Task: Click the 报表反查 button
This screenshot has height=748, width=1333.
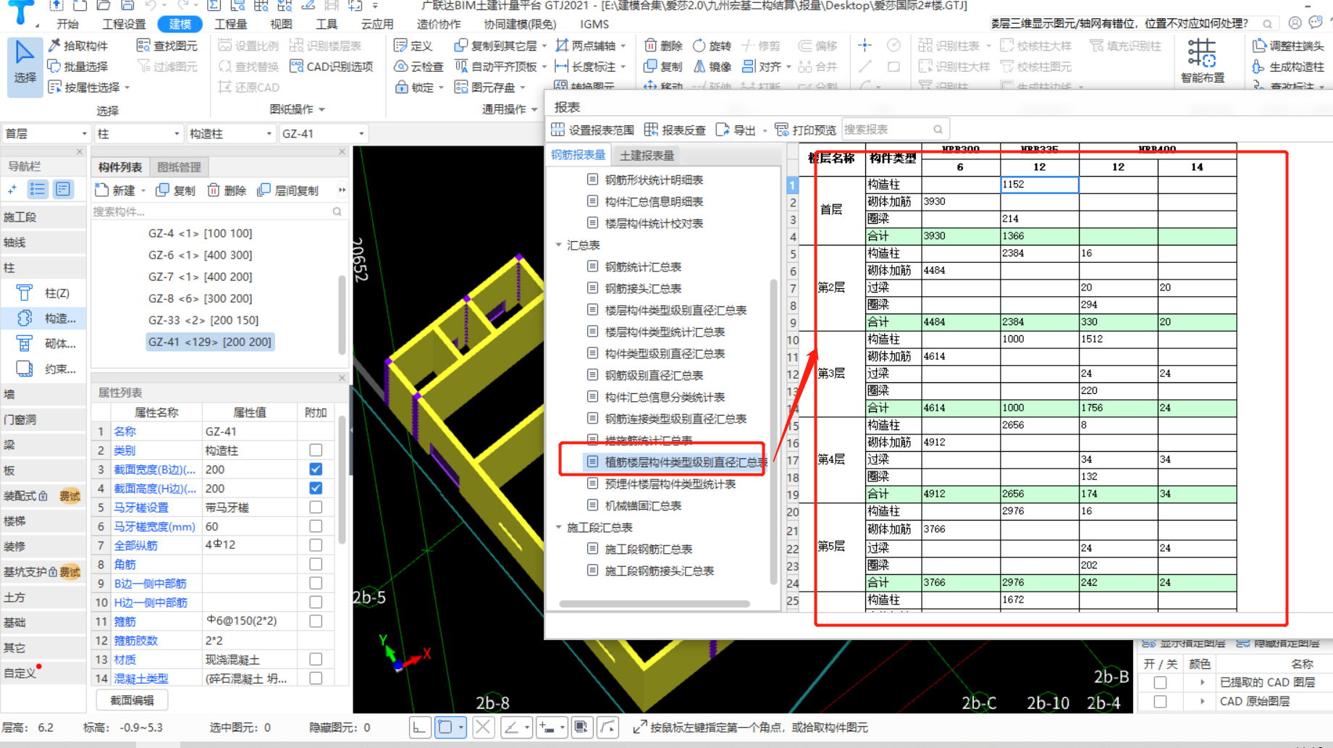Action: pos(675,130)
